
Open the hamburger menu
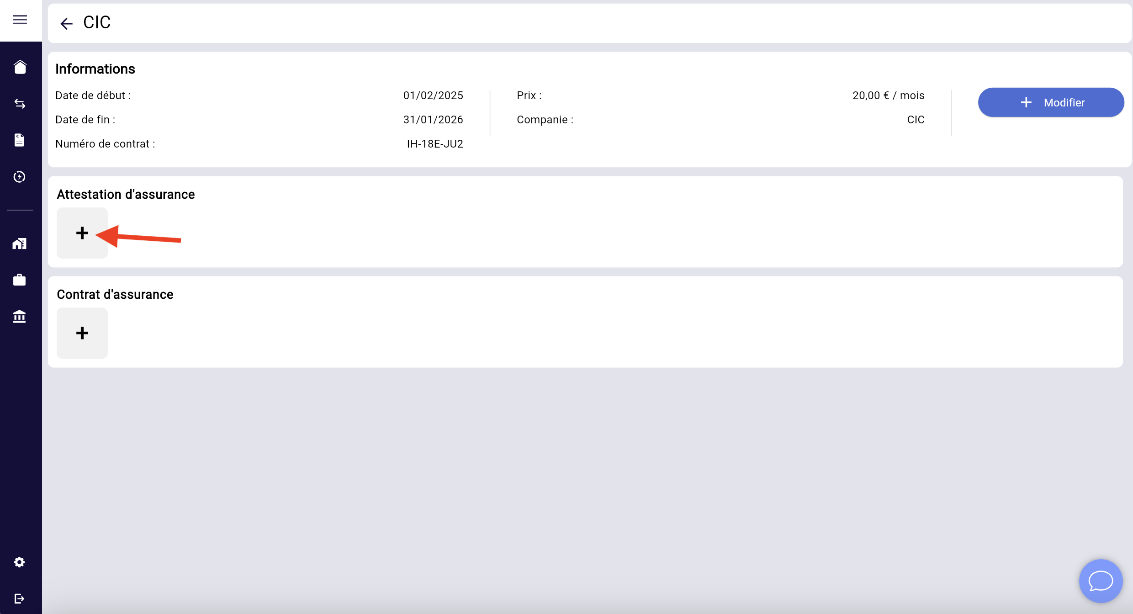[x=20, y=20]
